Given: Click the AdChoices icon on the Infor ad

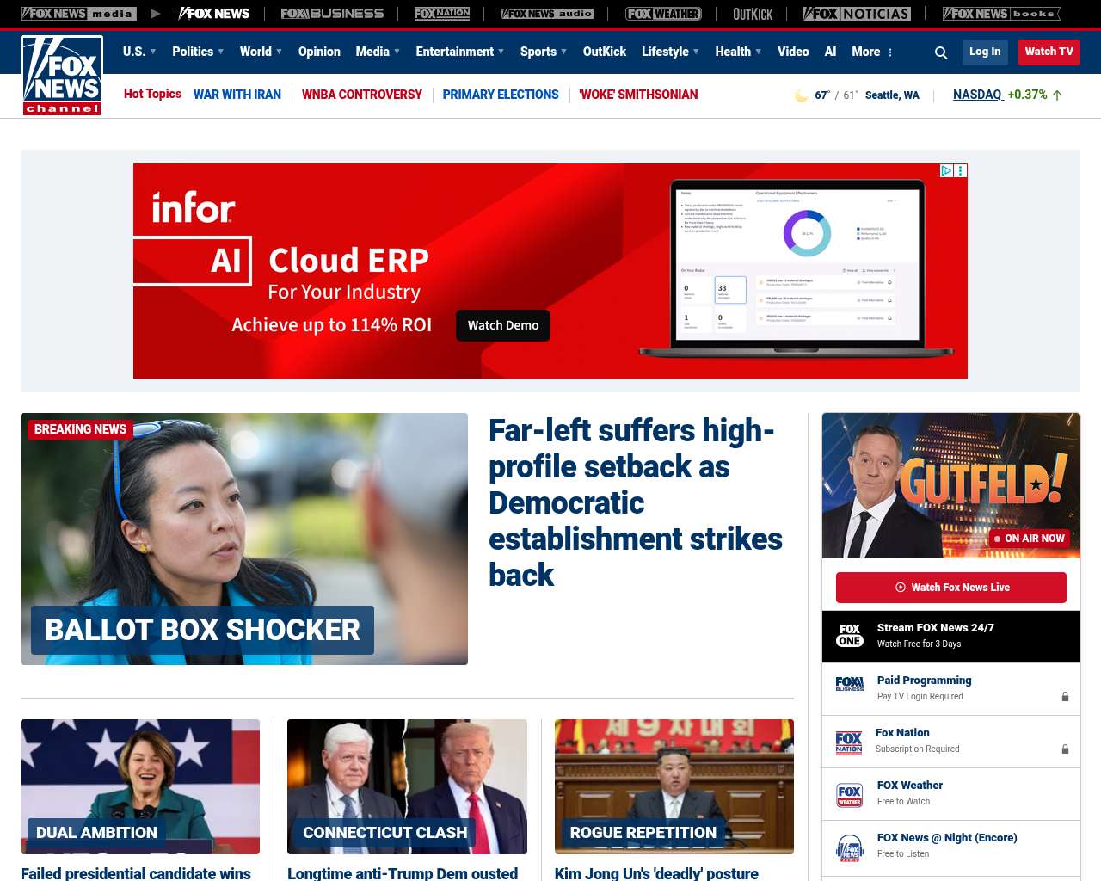Looking at the screenshot, I should [946, 171].
